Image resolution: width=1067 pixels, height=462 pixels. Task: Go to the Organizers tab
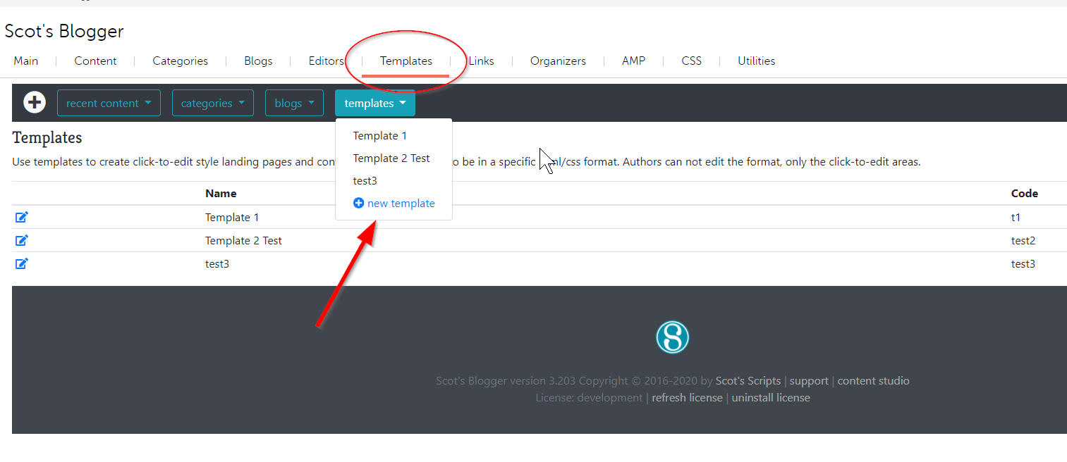click(x=558, y=61)
